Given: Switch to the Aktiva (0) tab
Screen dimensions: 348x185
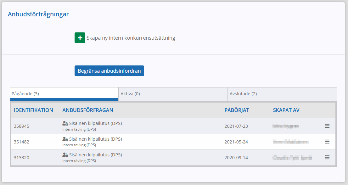Looking at the screenshot, I should click(x=173, y=94).
